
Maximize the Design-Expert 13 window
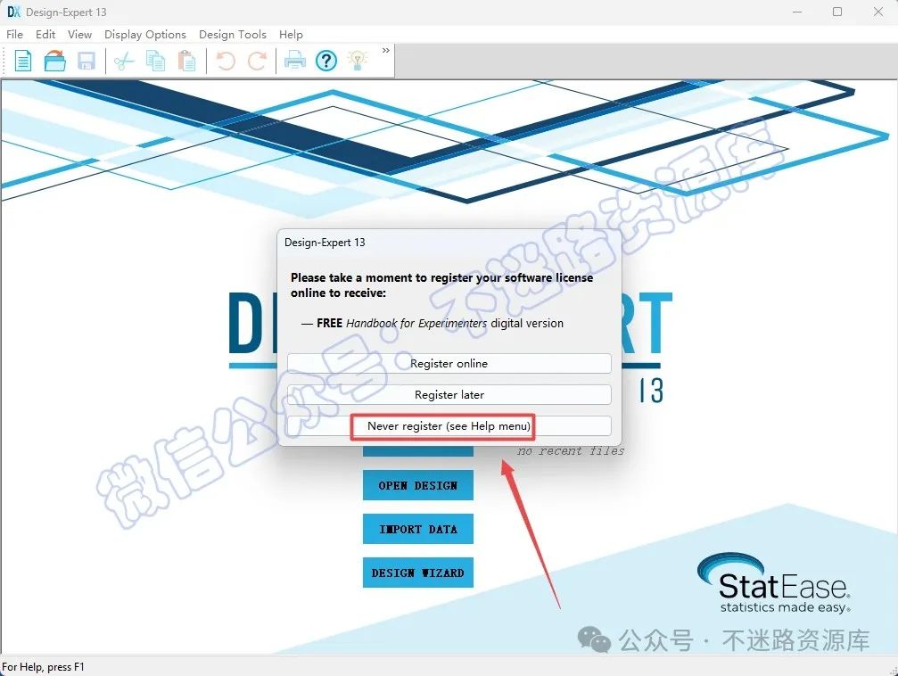coord(837,12)
